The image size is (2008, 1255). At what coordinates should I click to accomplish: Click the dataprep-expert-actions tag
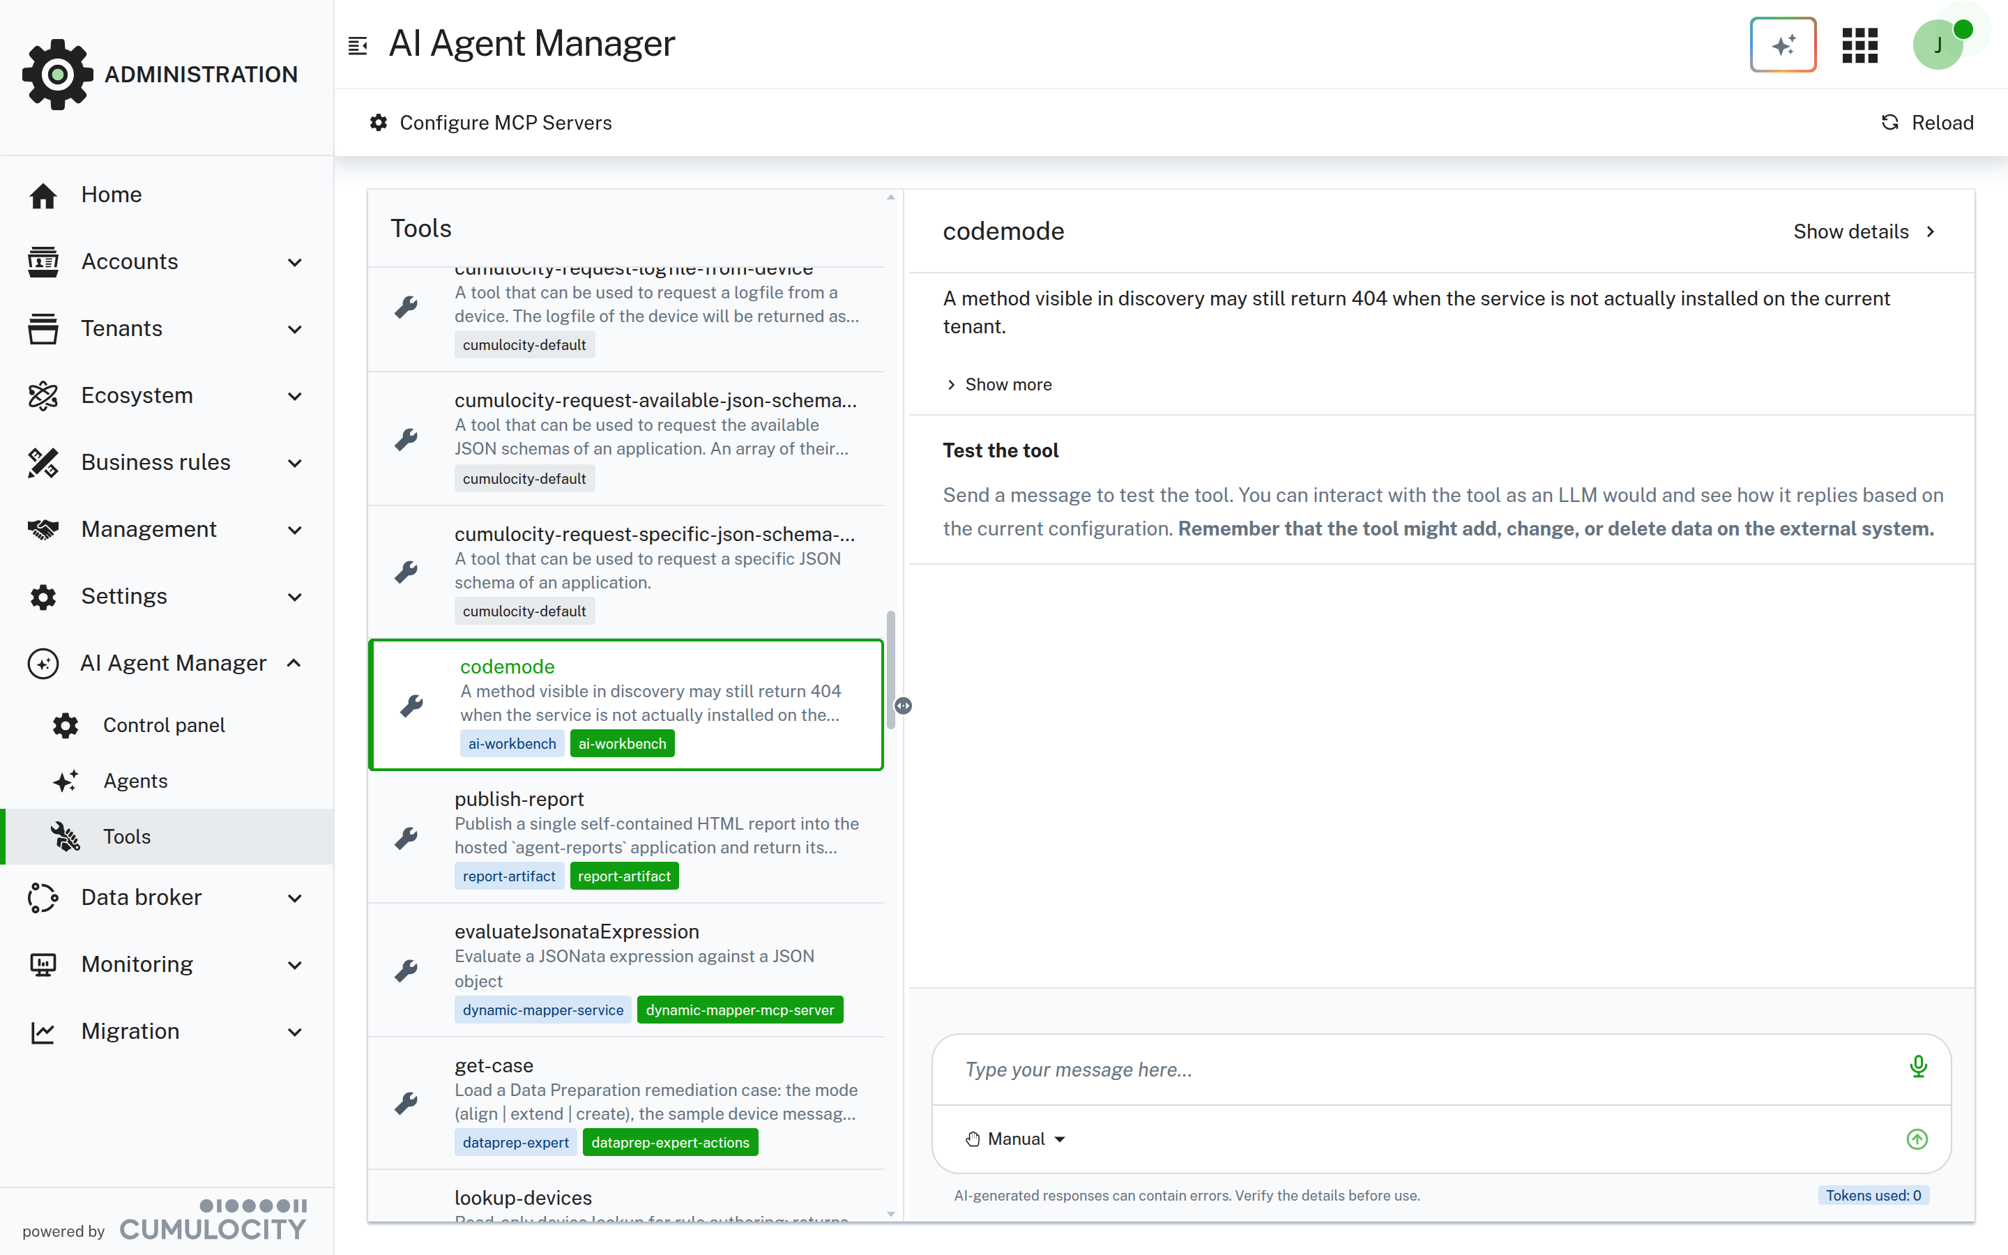coord(671,1142)
